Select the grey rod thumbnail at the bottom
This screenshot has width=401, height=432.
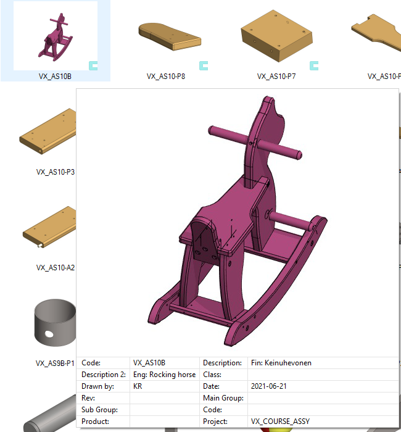pos(49,413)
